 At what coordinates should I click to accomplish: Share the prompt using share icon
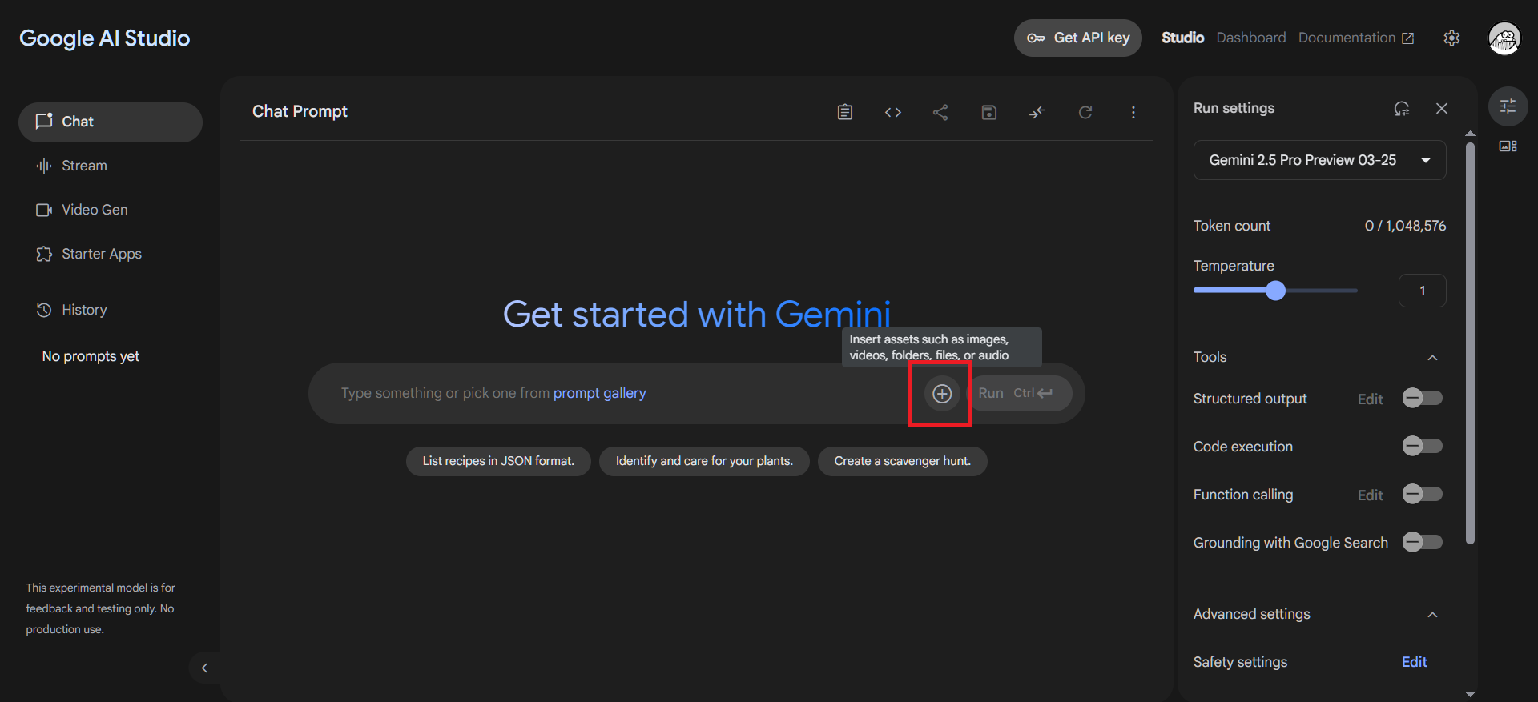[940, 112]
